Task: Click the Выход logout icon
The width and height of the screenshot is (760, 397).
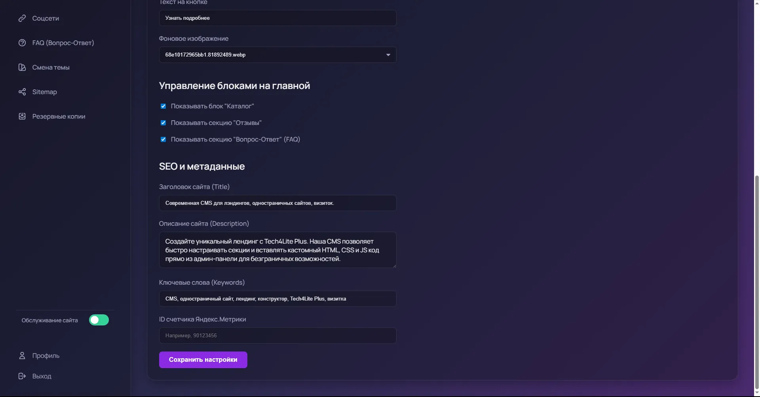Action: click(22, 376)
